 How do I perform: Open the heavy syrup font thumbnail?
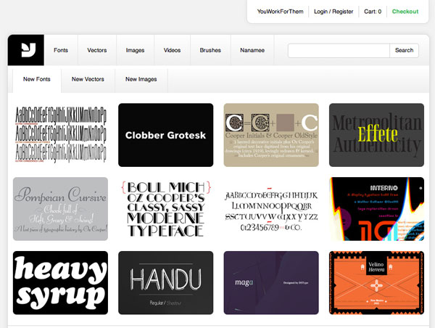(x=60, y=283)
